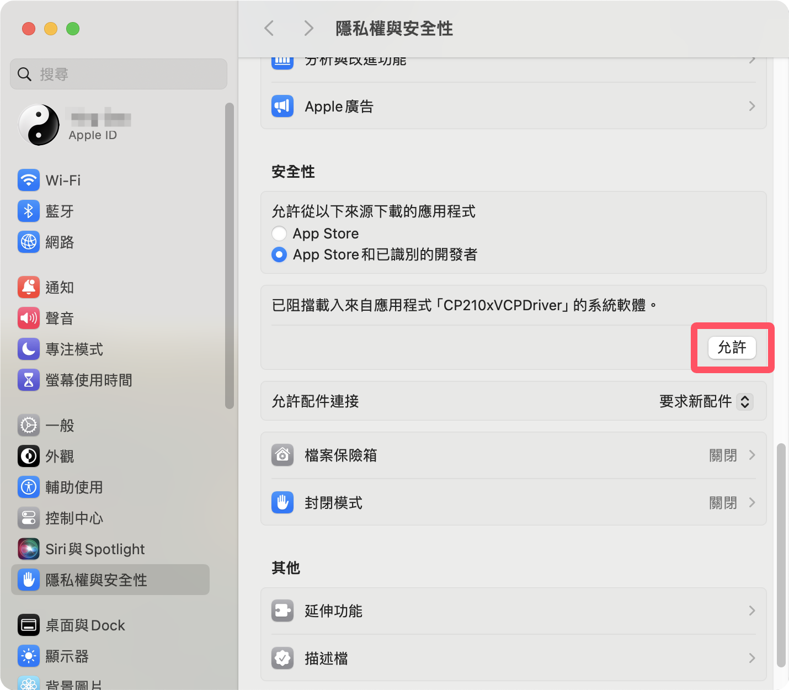Viewport: 789px width, 690px height.
Task: Select the App Store radio button
Action: (x=279, y=233)
